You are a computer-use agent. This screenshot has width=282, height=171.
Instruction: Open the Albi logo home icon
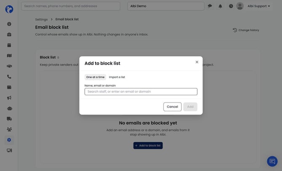click(x=9, y=9)
